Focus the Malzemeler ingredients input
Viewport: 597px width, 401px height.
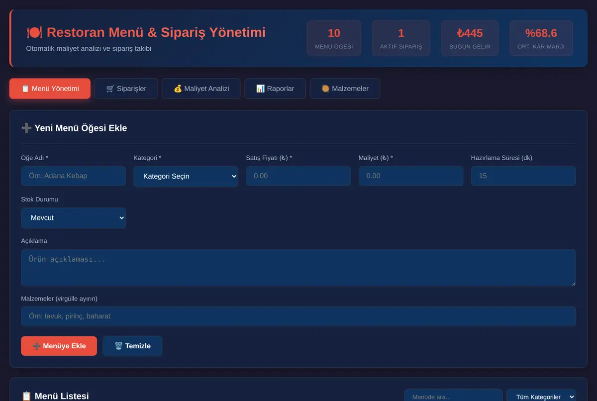pos(298,316)
